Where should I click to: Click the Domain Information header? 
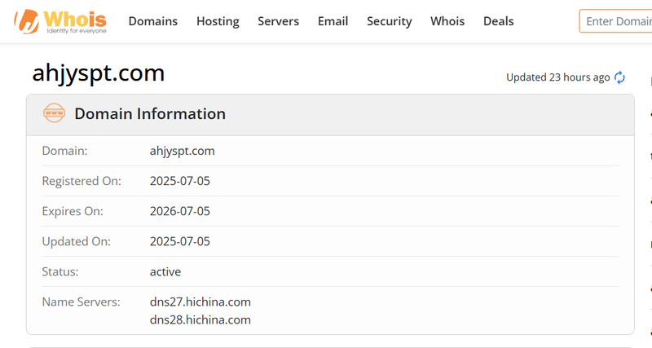coord(150,113)
